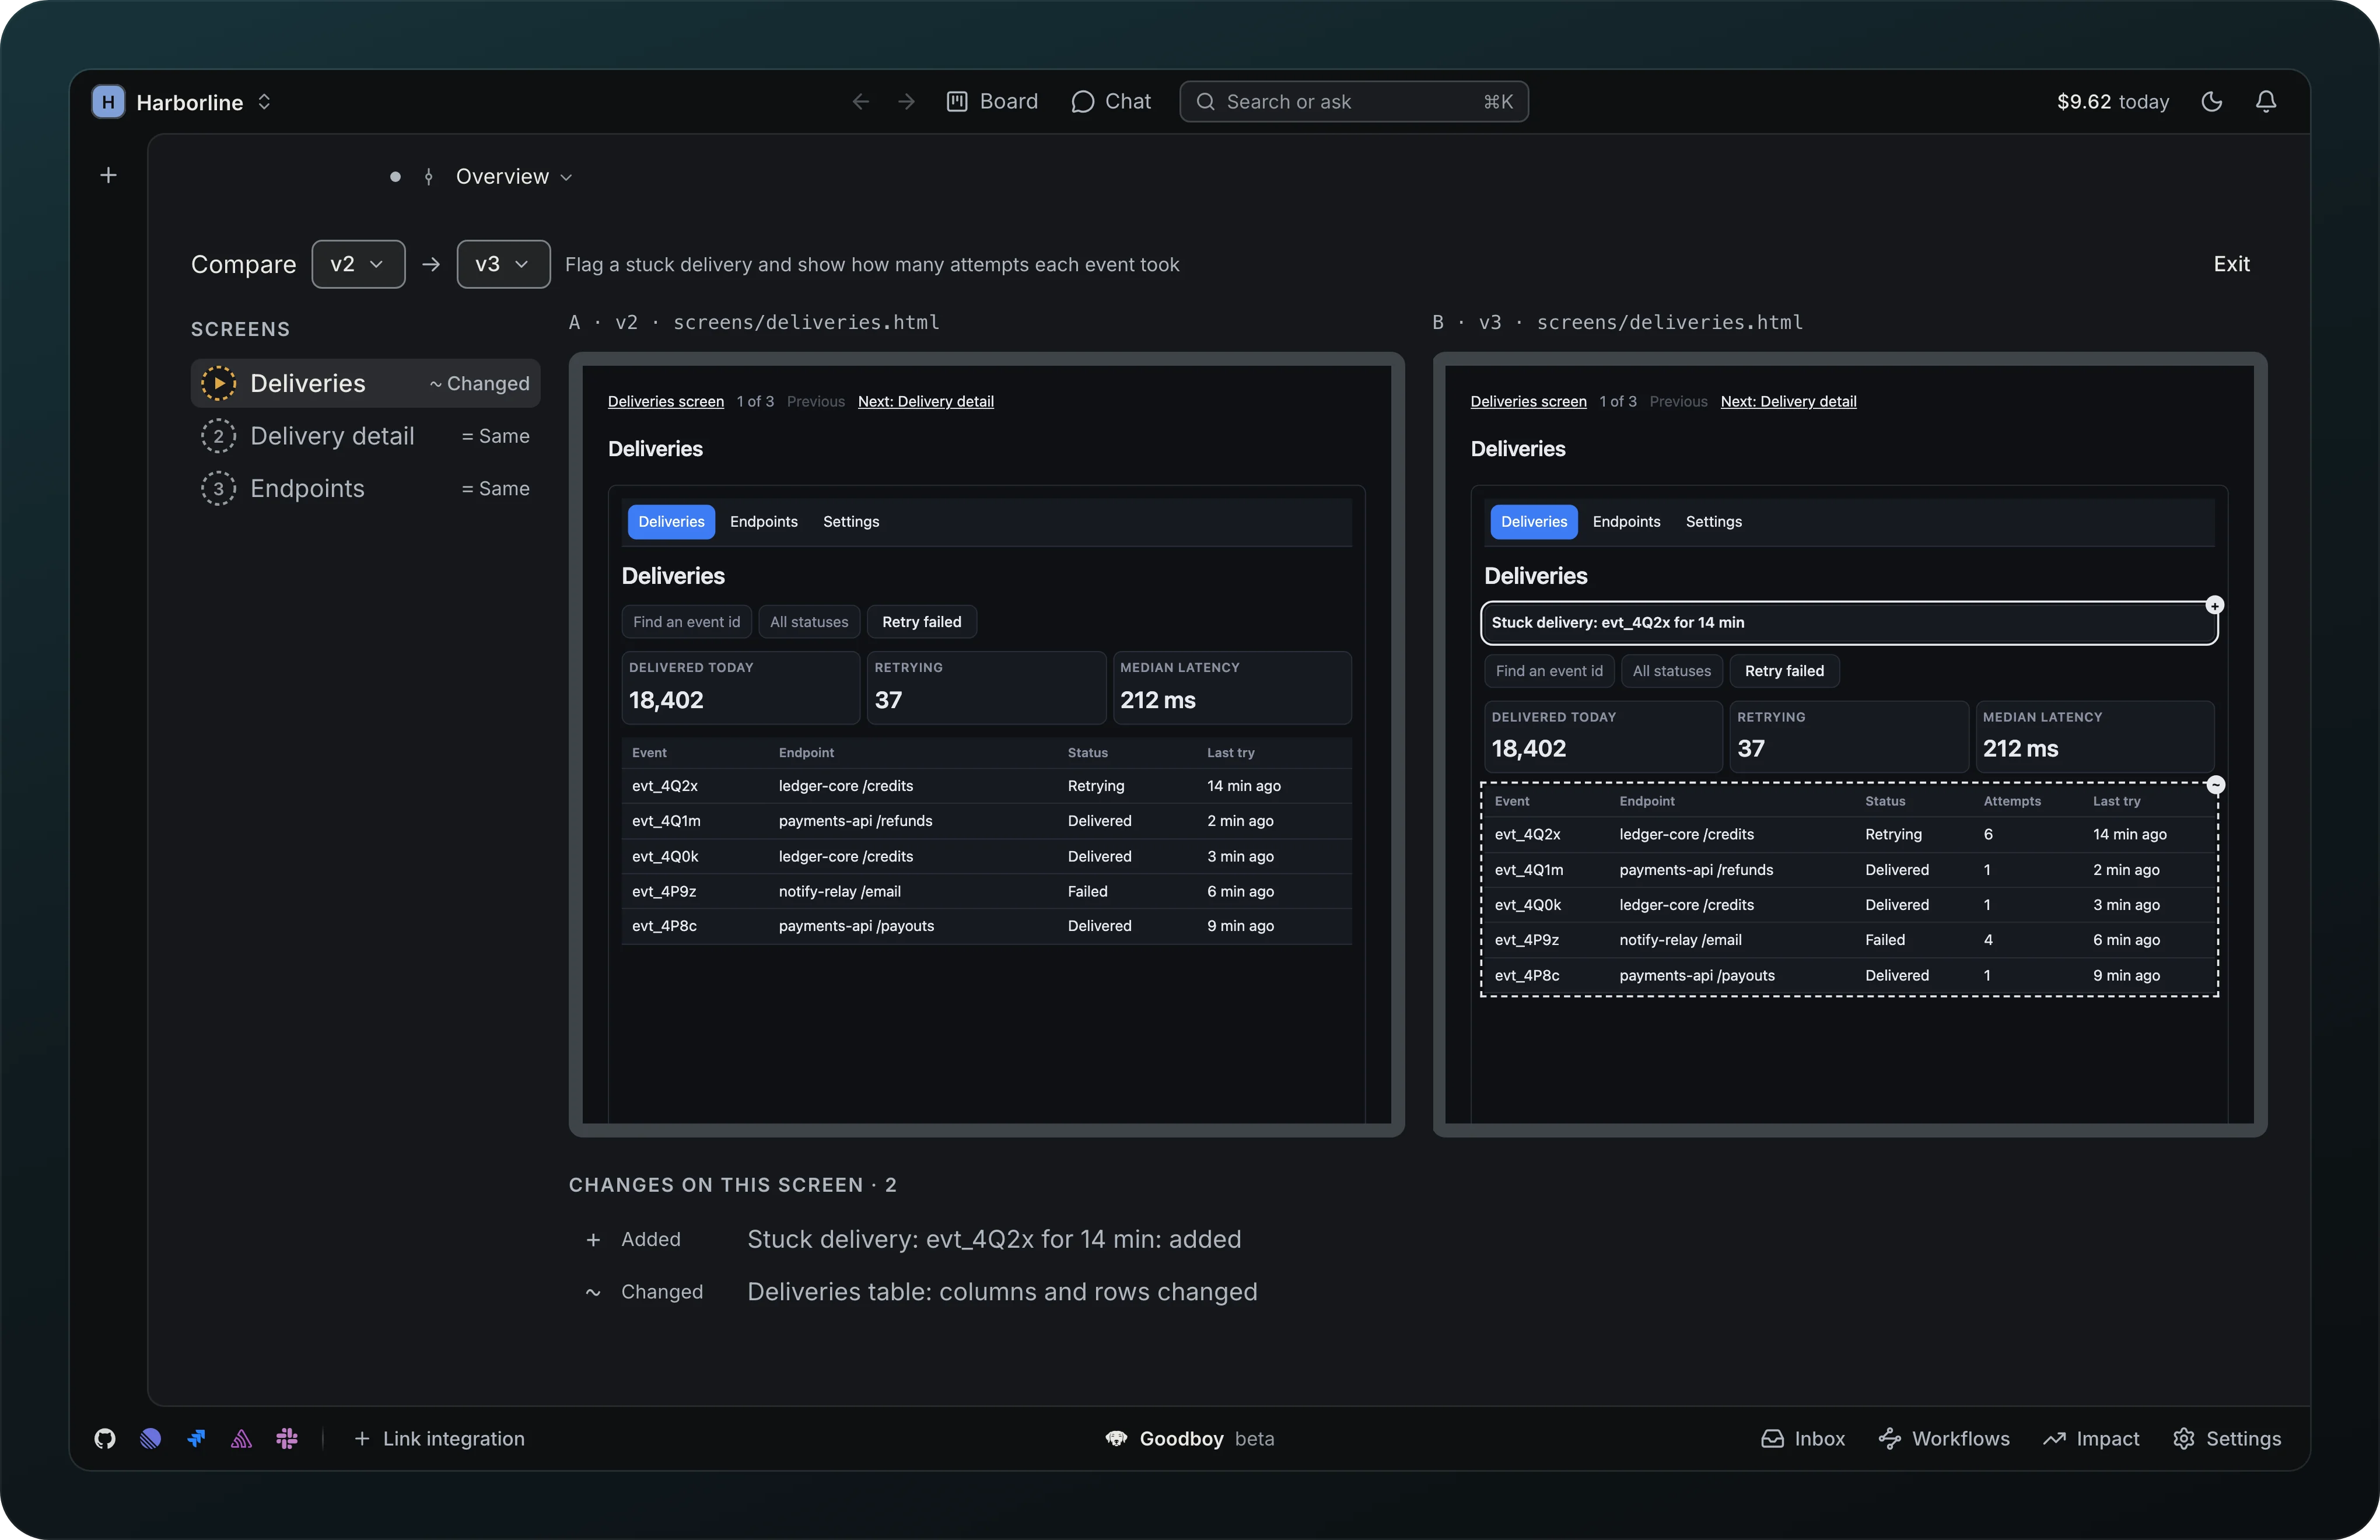Screen dimensions: 2380x1540
Task: Click Deliveries screen link in panel B
Action: (x=1528, y=401)
